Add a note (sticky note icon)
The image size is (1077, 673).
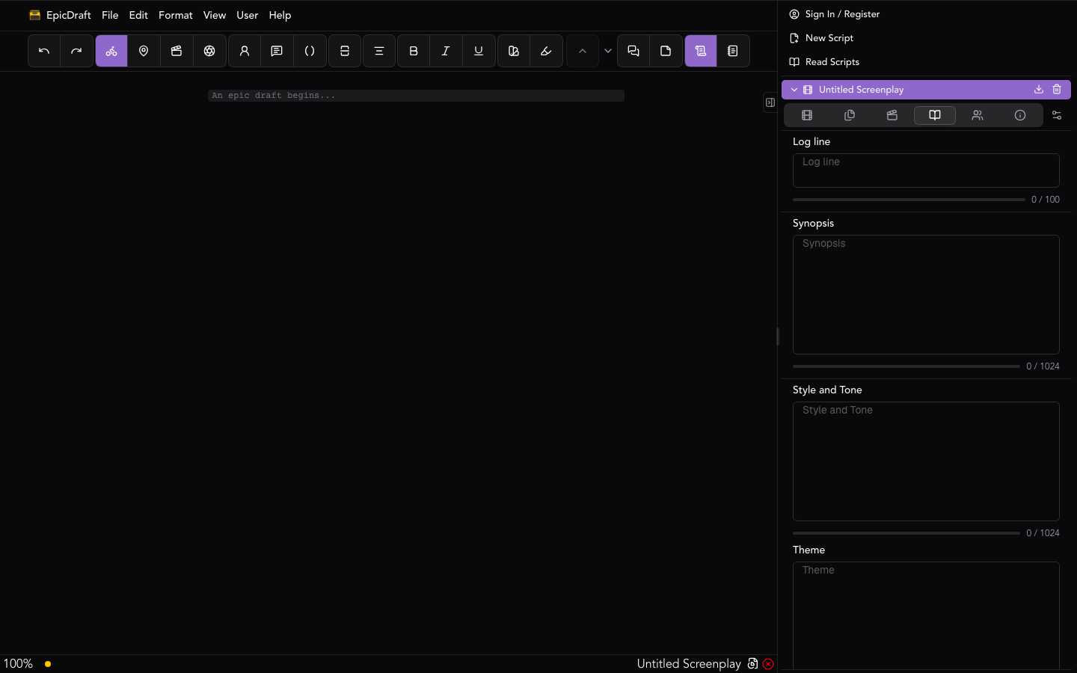[x=666, y=51]
